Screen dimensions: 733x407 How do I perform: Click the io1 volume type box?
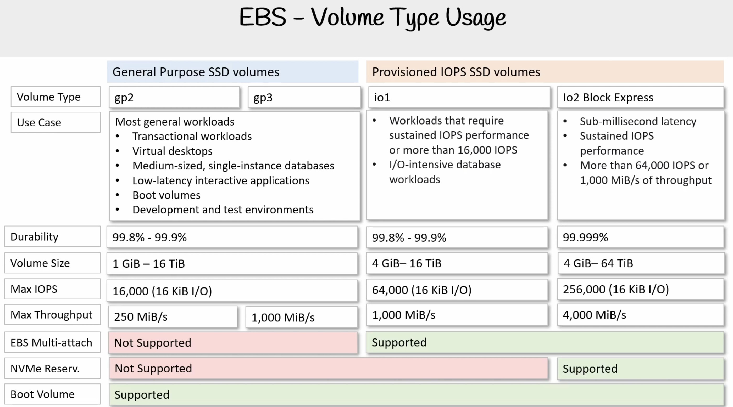tap(459, 97)
